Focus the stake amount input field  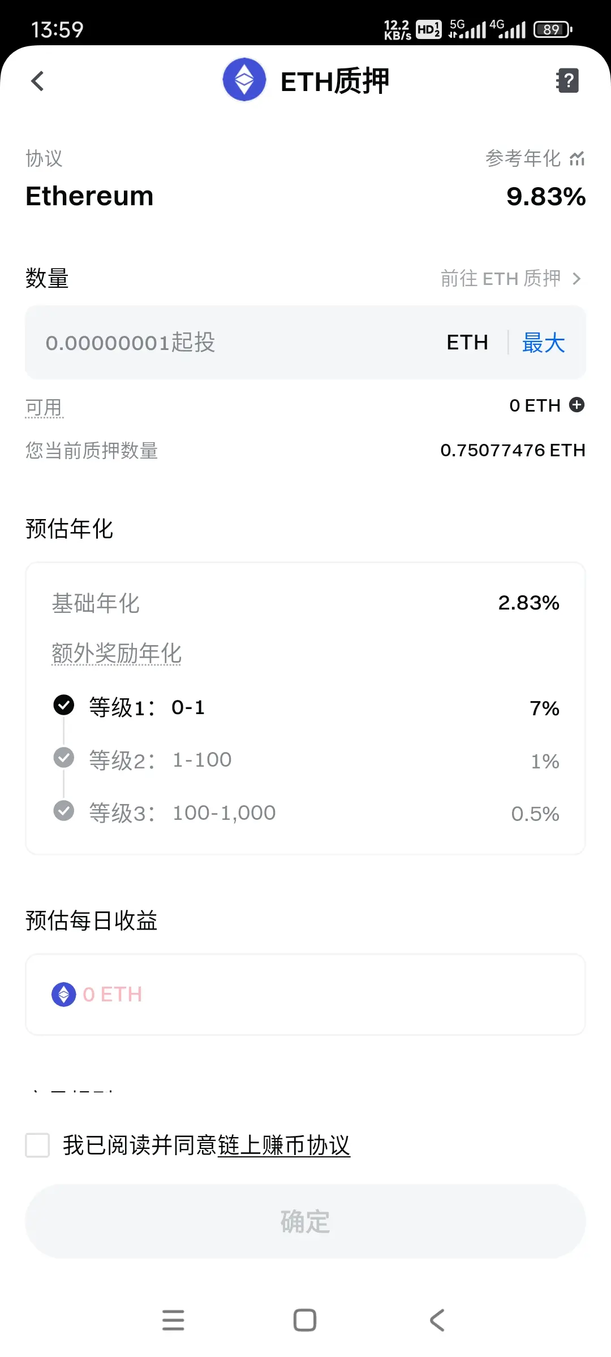pyautogui.click(x=226, y=343)
